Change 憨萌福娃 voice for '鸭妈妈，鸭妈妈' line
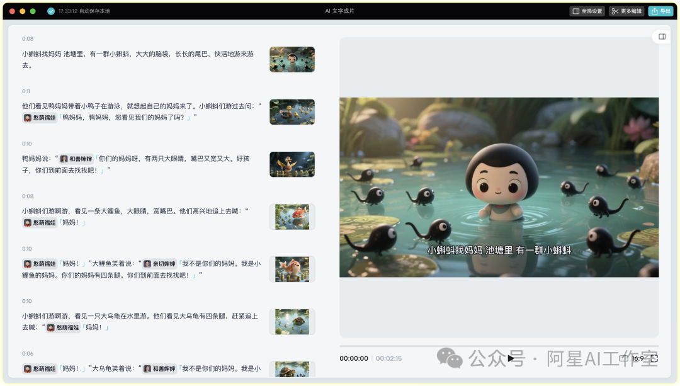 [40, 118]
